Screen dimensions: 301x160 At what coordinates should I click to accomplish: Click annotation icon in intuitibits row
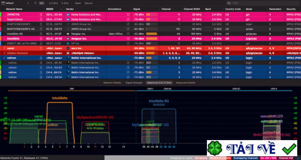(128, 39)
